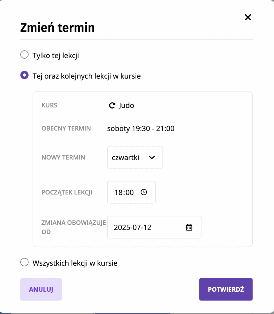Click the Judo course name

pyautogui.click(x=126, y=105)
